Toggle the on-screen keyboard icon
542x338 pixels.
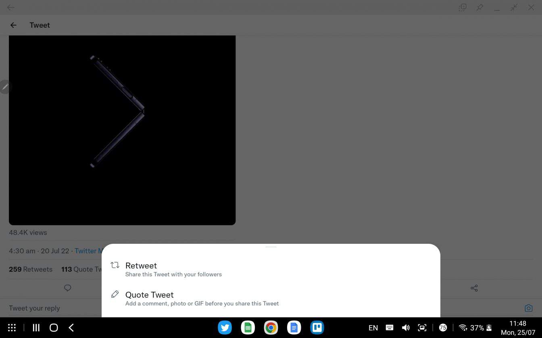[389, 328]
